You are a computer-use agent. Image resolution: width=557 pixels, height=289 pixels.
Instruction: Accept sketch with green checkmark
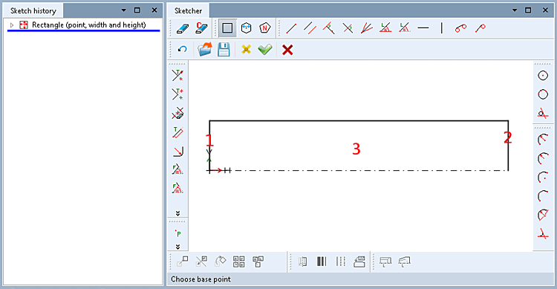click(x=265, y=50)
